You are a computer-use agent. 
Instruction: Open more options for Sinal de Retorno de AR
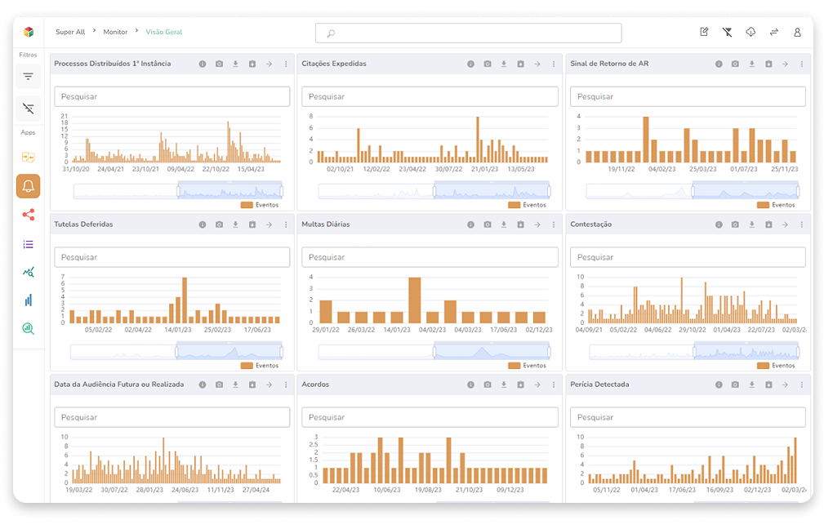pyautogui.click(x=802, y=64)
